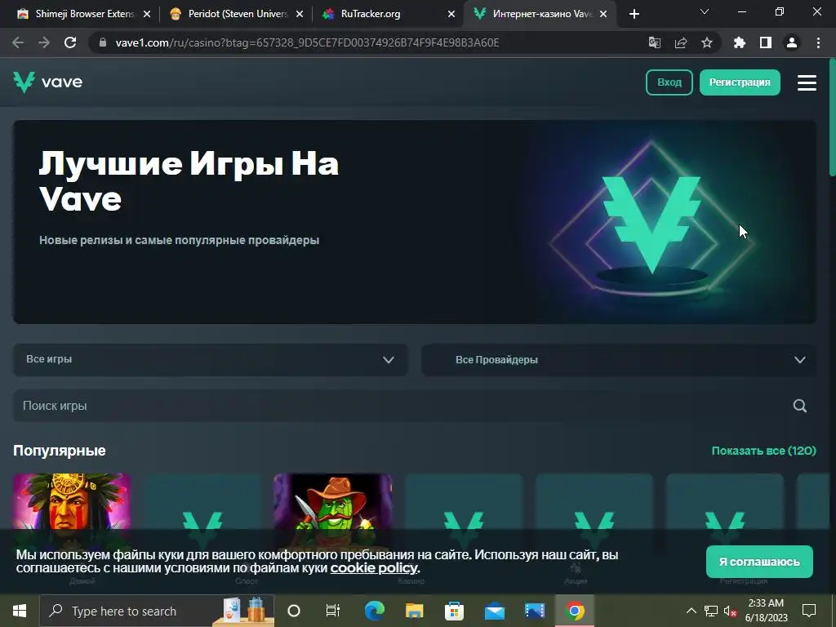This screenshot has height=627, width=836.
Task: Open the cactus cowboy game thumbnail
Action: coord(333,504)
